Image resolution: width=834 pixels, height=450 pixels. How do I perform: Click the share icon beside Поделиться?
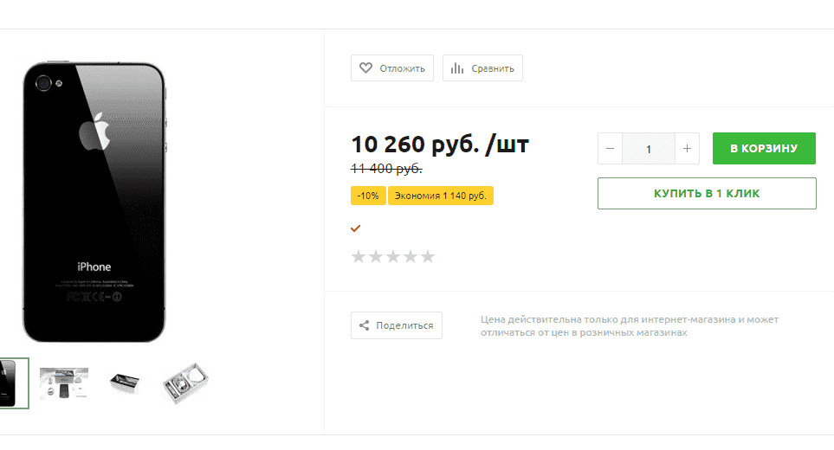[364, 325]
